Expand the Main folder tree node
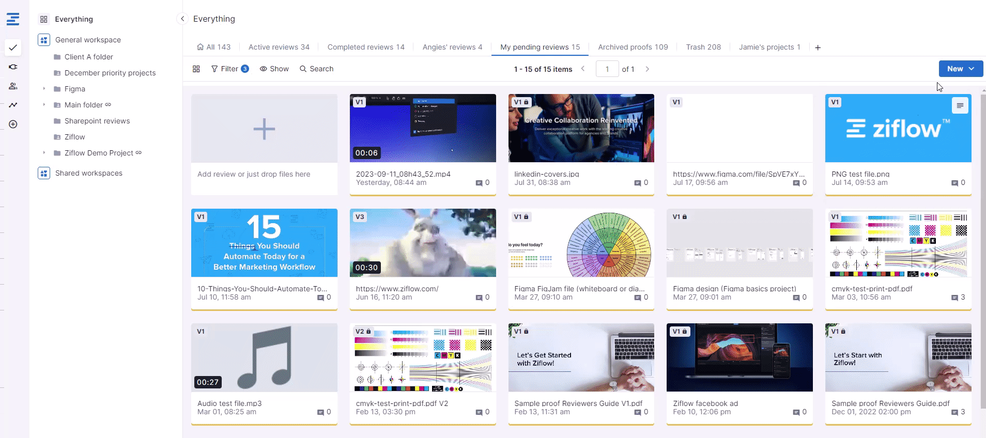The width and height of the screenshot is (986, 438). 44,105
